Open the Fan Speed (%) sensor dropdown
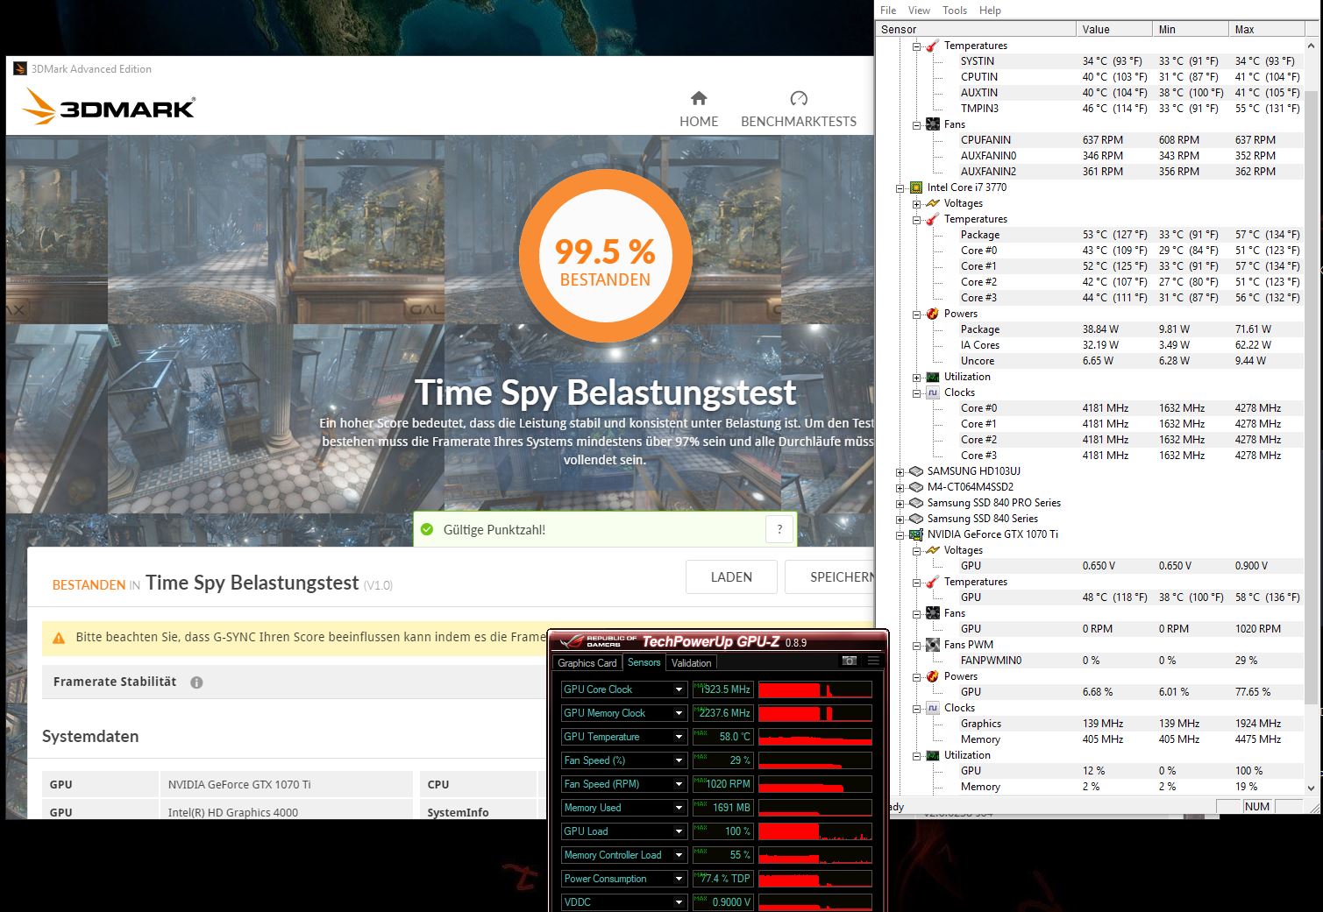1323x912 pixels. [679, 760]
